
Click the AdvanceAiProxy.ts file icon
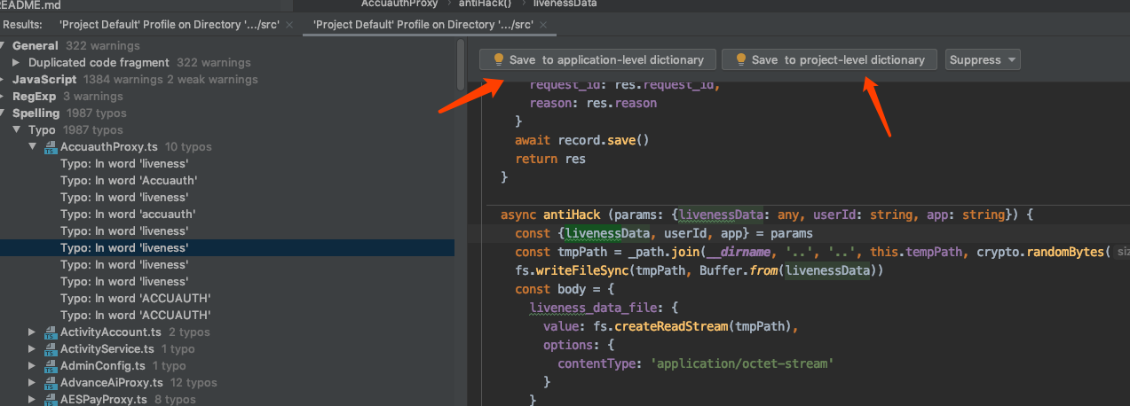click(51, 383)
